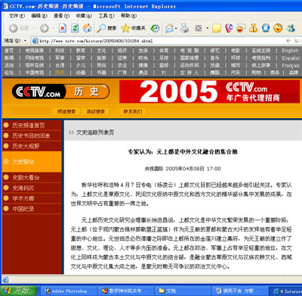Click the 2005 CCTV.com advertising banner
The height and width of the screenshot is (296, 302).
coord(209,92)
